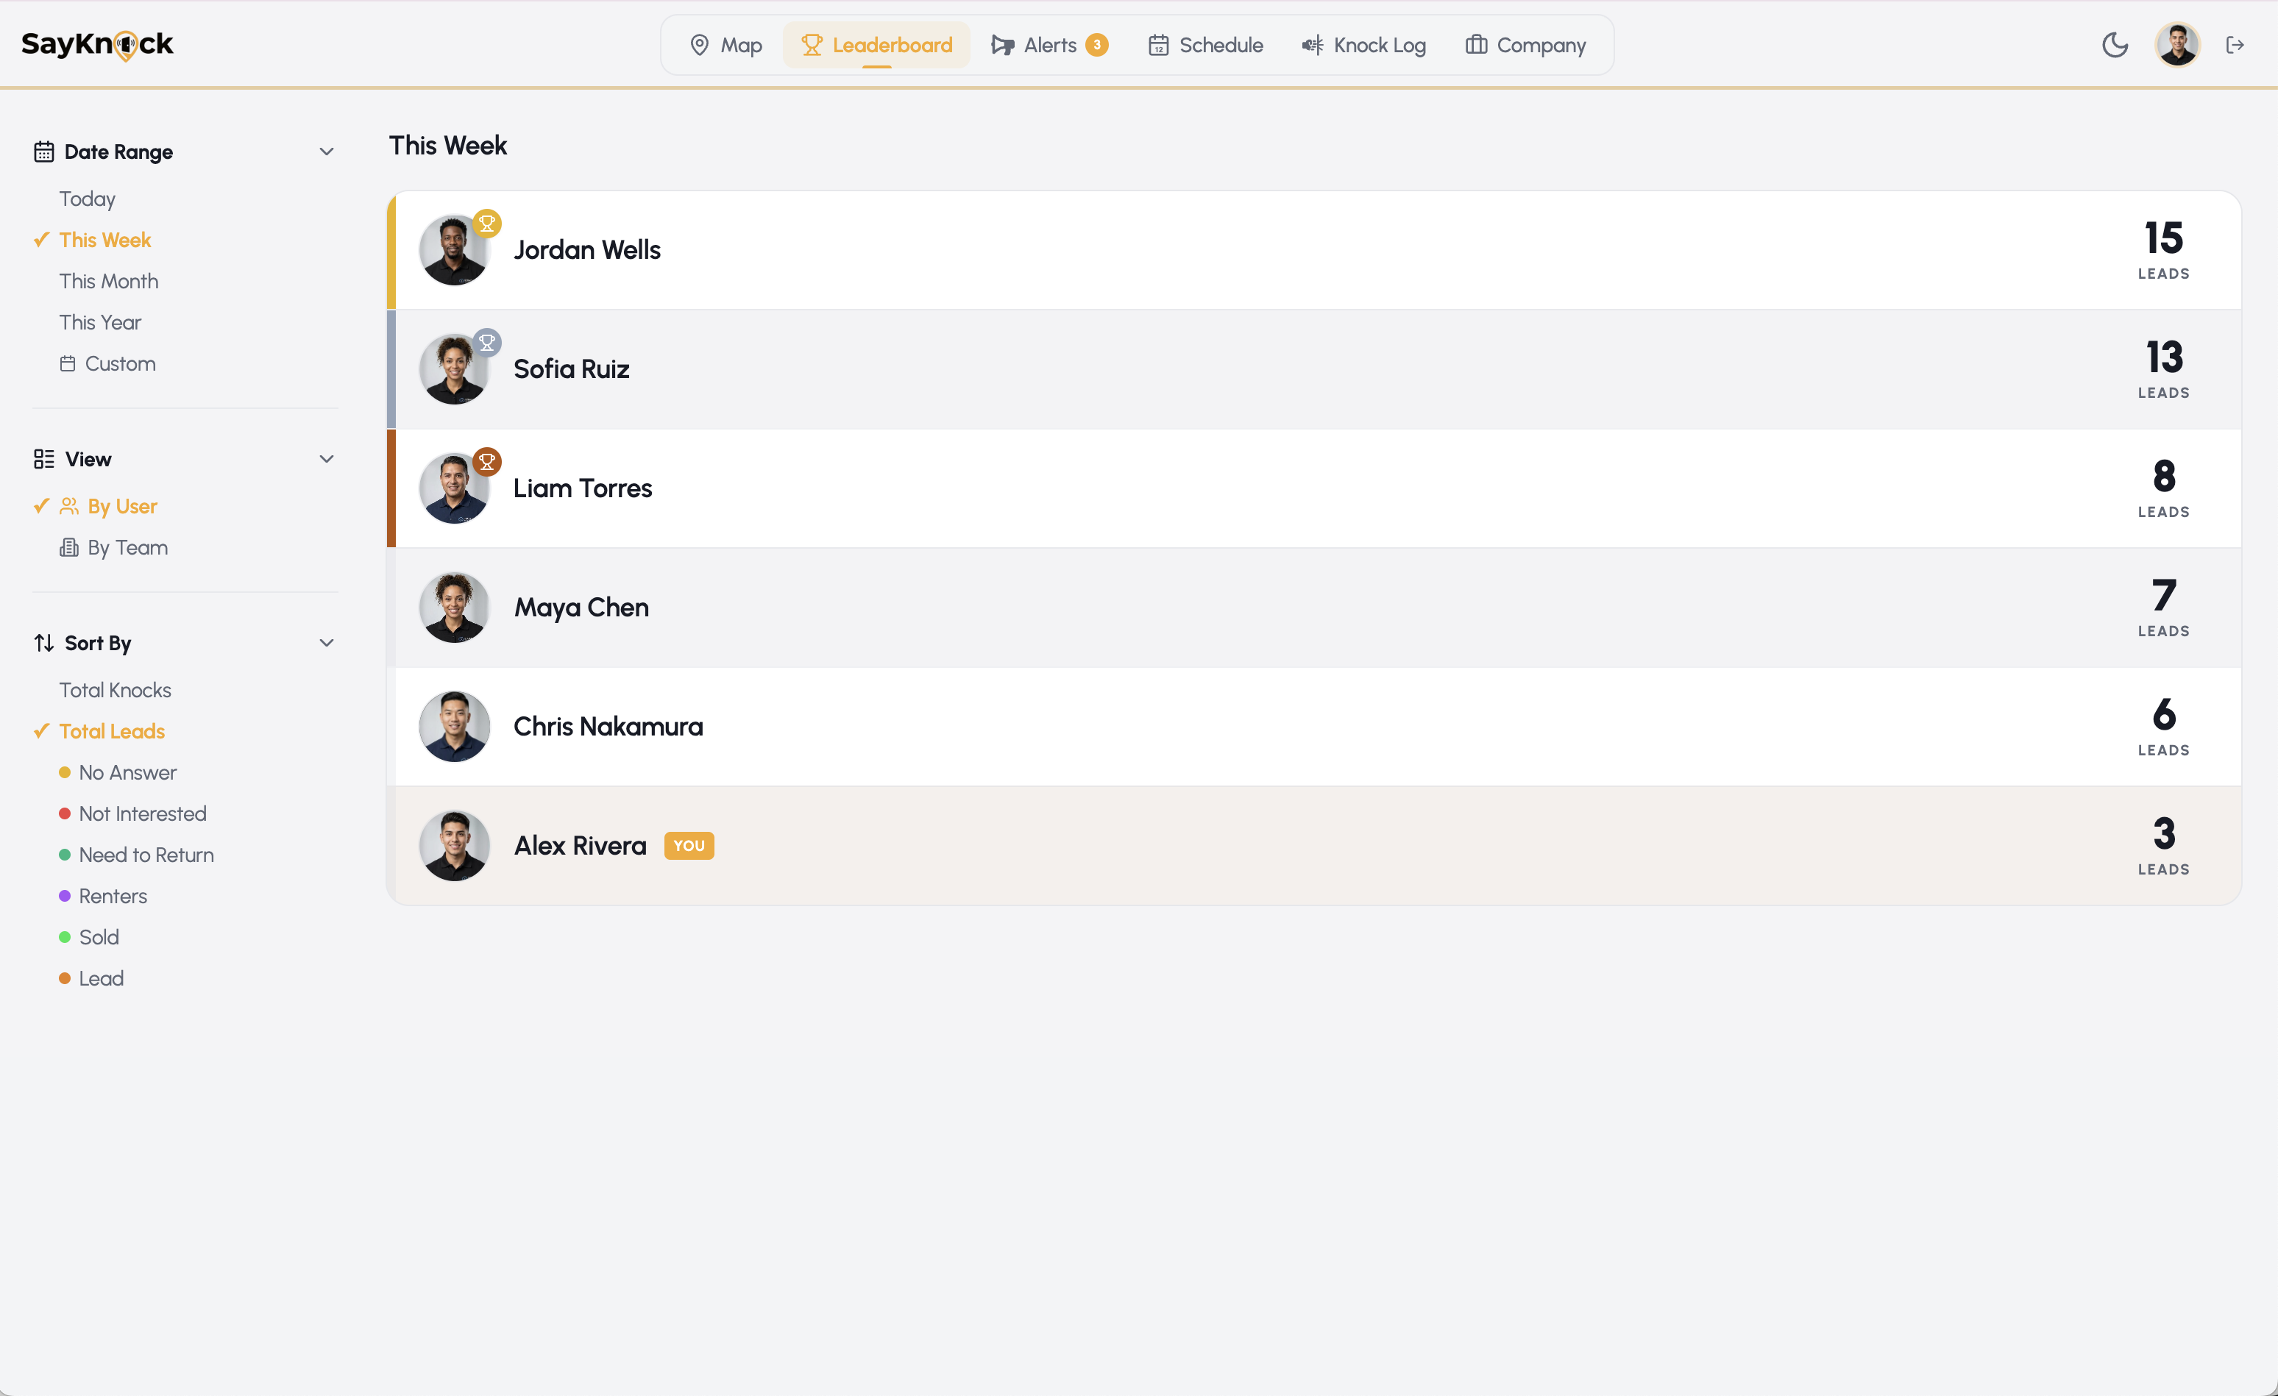
Task: Click Alex Rivera's avatar photo
Action: [454, 847]
